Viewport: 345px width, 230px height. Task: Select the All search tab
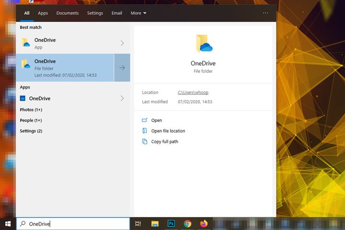tap(27, 13)
